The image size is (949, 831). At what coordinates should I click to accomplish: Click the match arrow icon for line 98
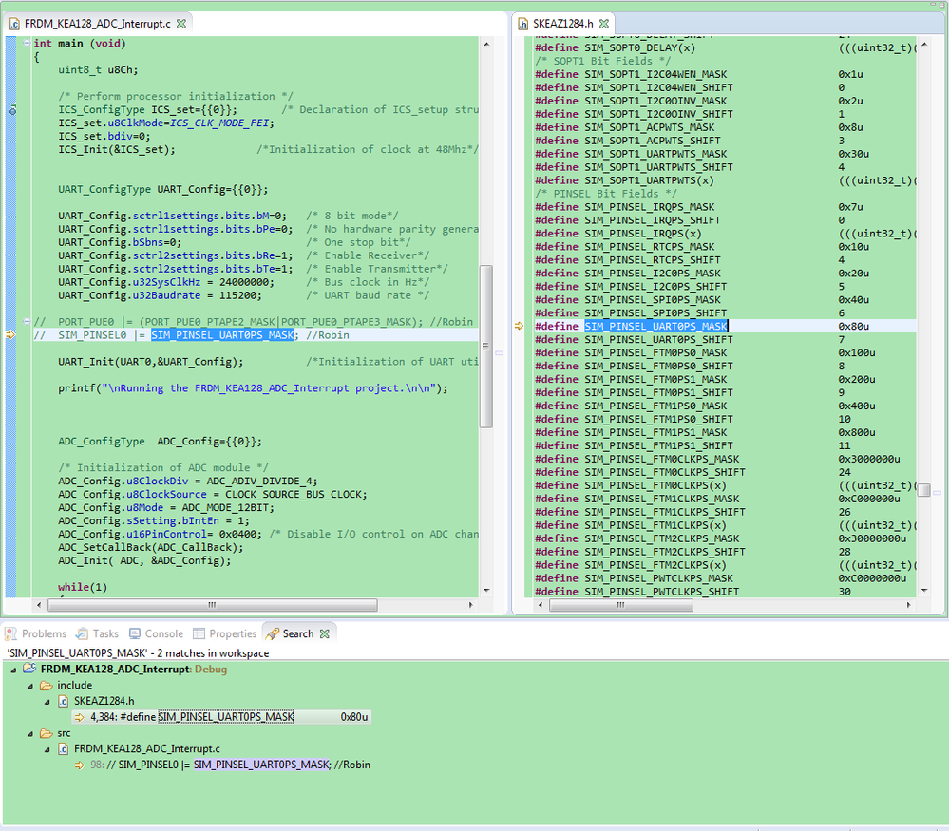[x=79, y=765]
